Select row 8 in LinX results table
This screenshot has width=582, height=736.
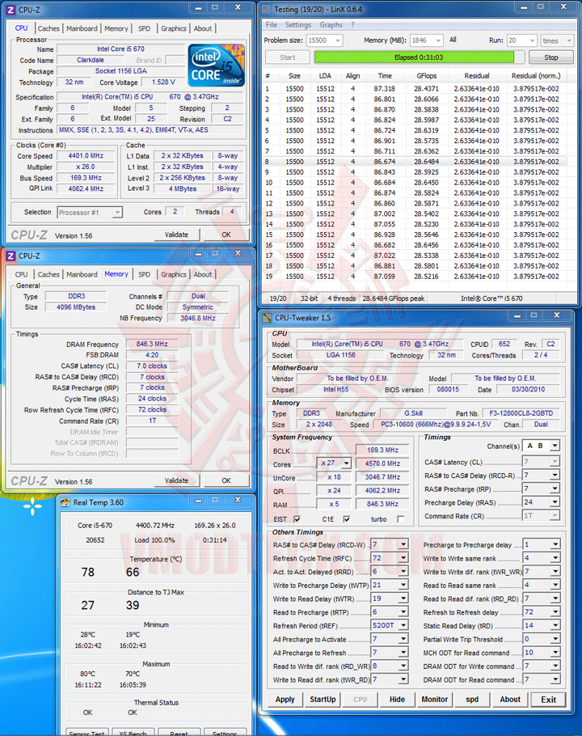coord(415,162)
